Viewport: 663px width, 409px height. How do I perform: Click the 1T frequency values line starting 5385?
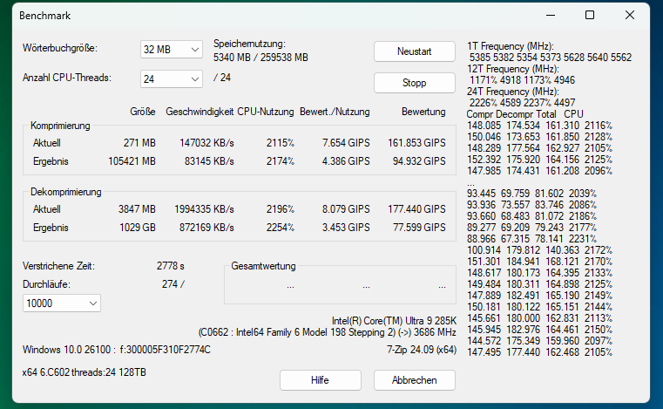point(551,58)
